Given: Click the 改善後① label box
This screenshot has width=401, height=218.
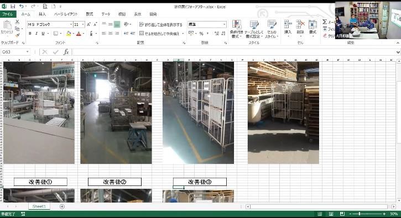Looking at the screenshot, I should (40, 182).
